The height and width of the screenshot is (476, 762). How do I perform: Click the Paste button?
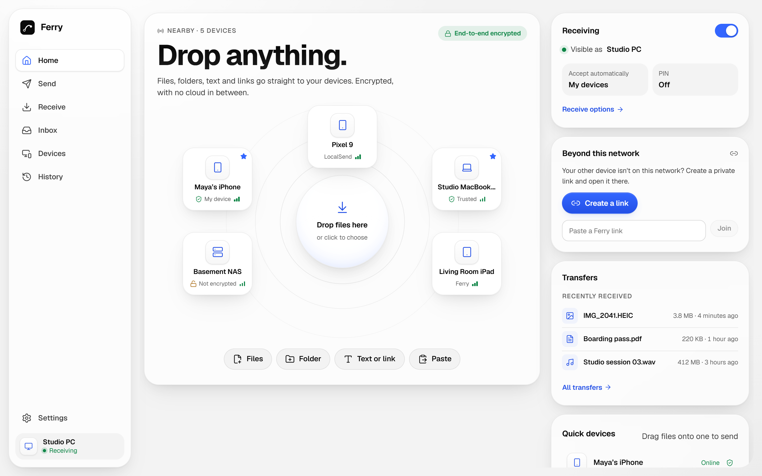pyautogui.click(x=434, y=359)
